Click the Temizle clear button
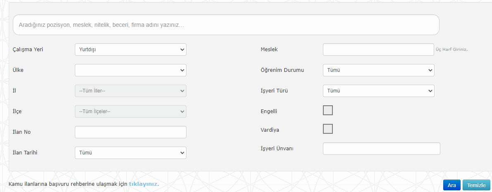Viewport: 492px width, 192px height. (x=476, y=185)
